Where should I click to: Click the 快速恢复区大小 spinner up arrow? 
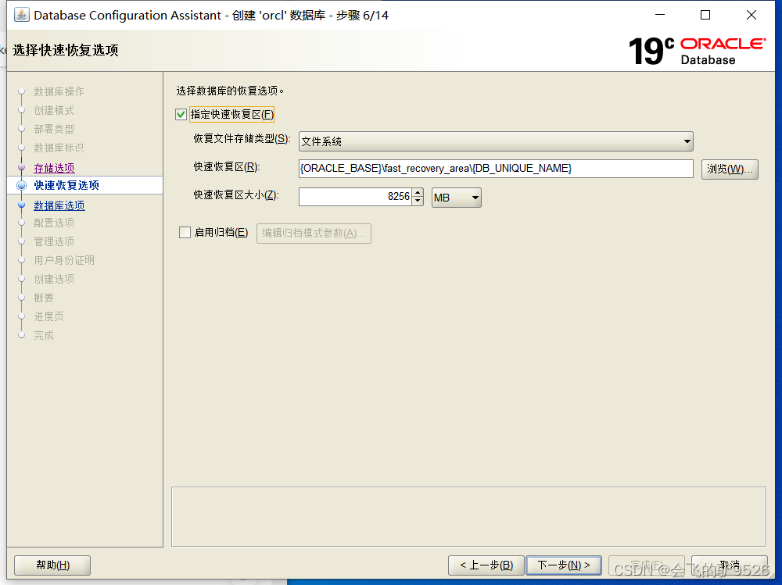click(417, 193)
